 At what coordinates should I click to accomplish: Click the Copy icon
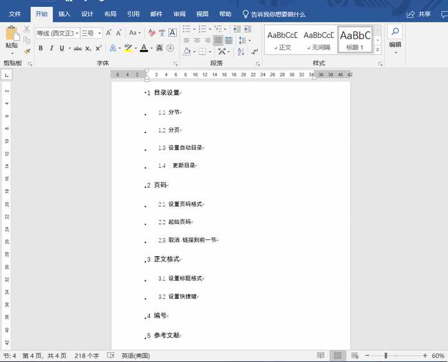(x=27, y=40)
